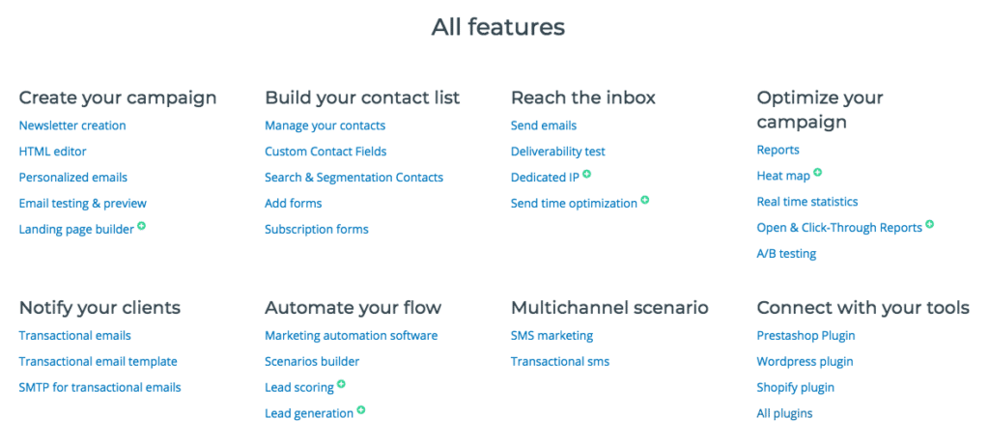Open Real time statistics link

(x=807, y=202)
